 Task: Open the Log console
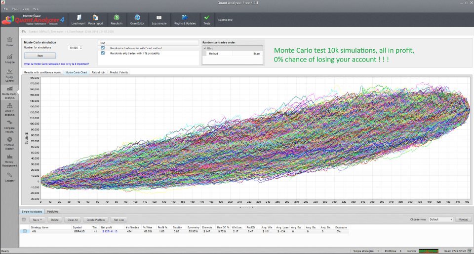click(159, 20)
